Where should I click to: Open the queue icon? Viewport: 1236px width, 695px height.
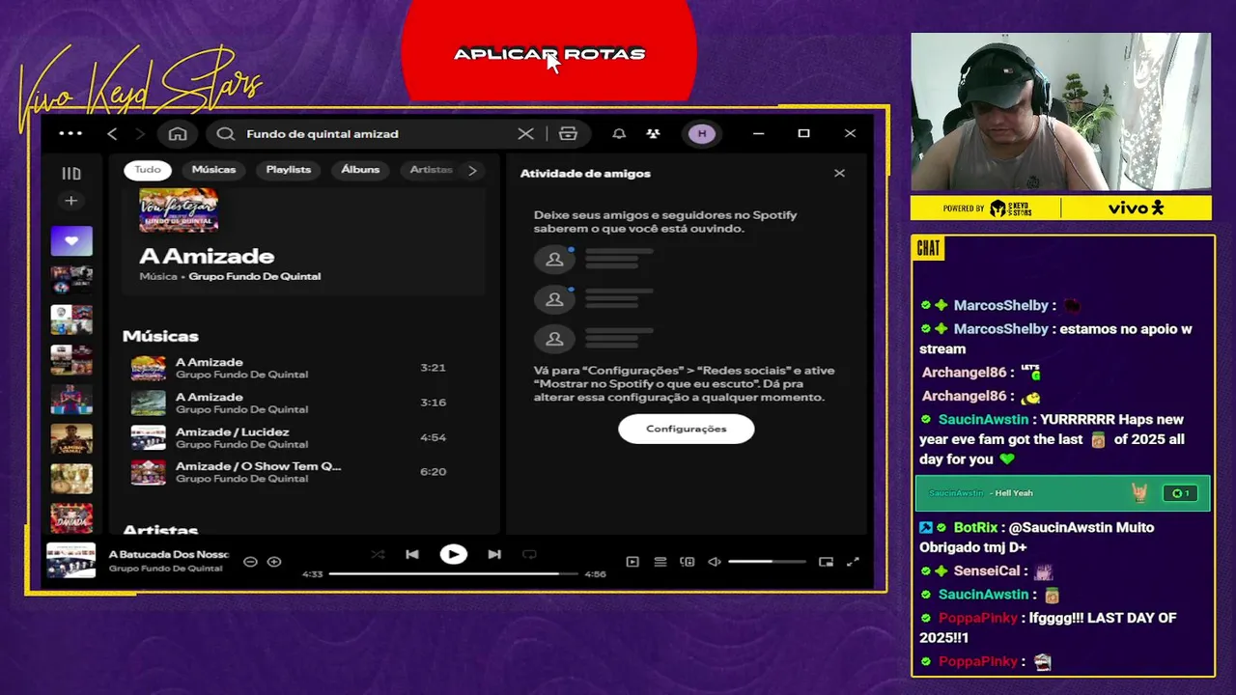pos(660,562)
